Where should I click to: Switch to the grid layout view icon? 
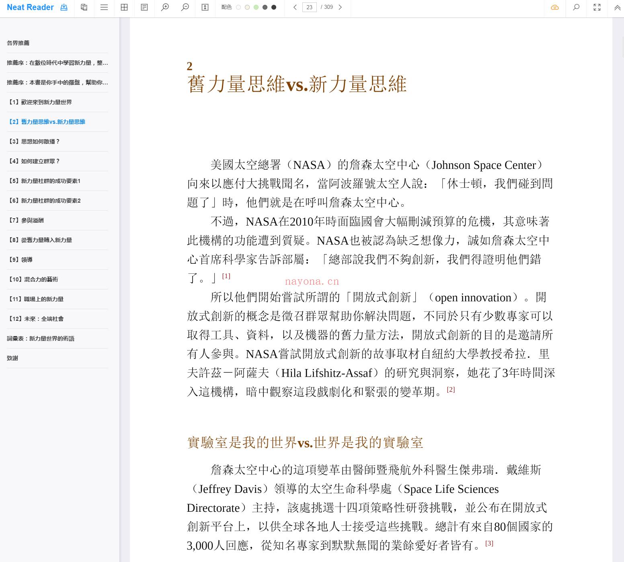point(124,7)
